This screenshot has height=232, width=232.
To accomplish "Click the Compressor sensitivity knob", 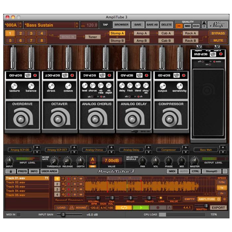I will pyautogui.click(x=180, y=86).
